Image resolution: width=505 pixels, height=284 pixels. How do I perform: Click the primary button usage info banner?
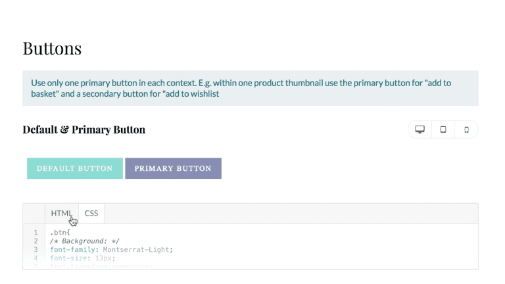(x=251, y=88)
